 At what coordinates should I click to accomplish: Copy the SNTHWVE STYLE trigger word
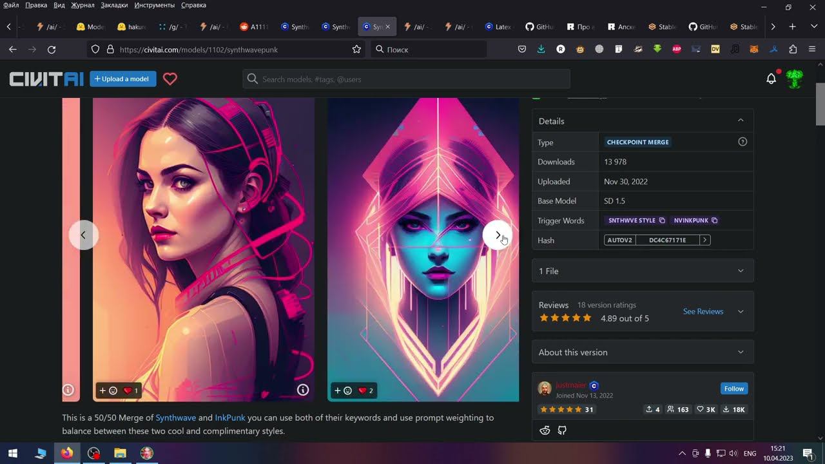[x=662, y=220]
